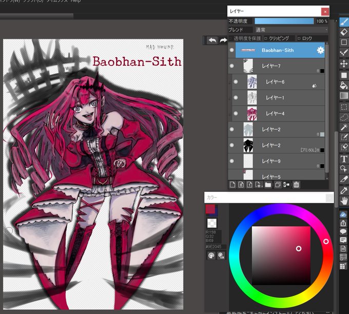This screenshot has height=314, width=349.
Task: Toggle visibility of レイヤー4
Action: 236,113
